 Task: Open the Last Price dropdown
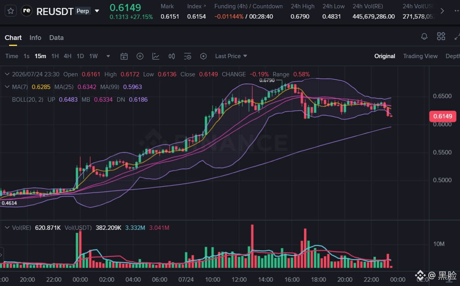(231, 56)
